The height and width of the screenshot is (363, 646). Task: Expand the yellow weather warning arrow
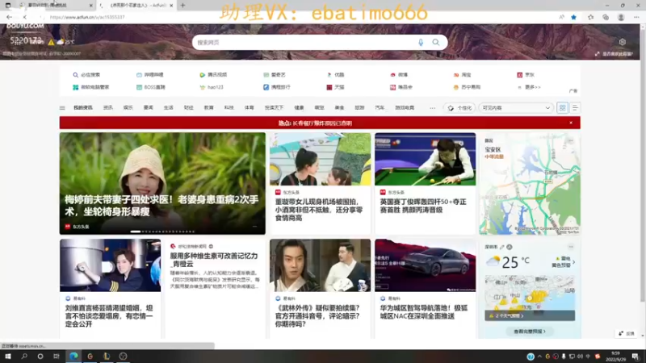(x=573, y=262)
